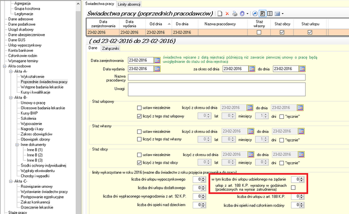Click the Data zarejestrowania date field
The image size is (349, 214).
141,60
